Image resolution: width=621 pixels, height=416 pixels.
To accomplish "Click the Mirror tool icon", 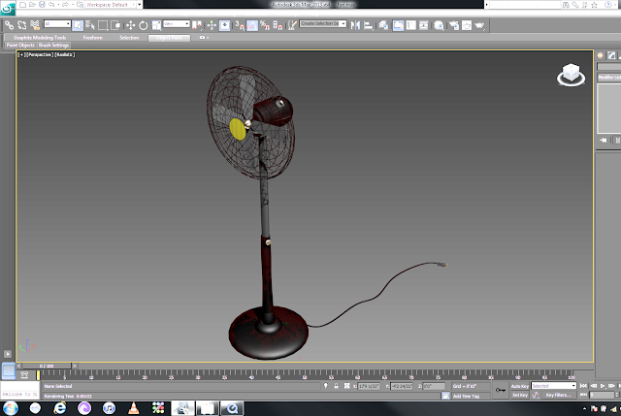I will (355, 25).
